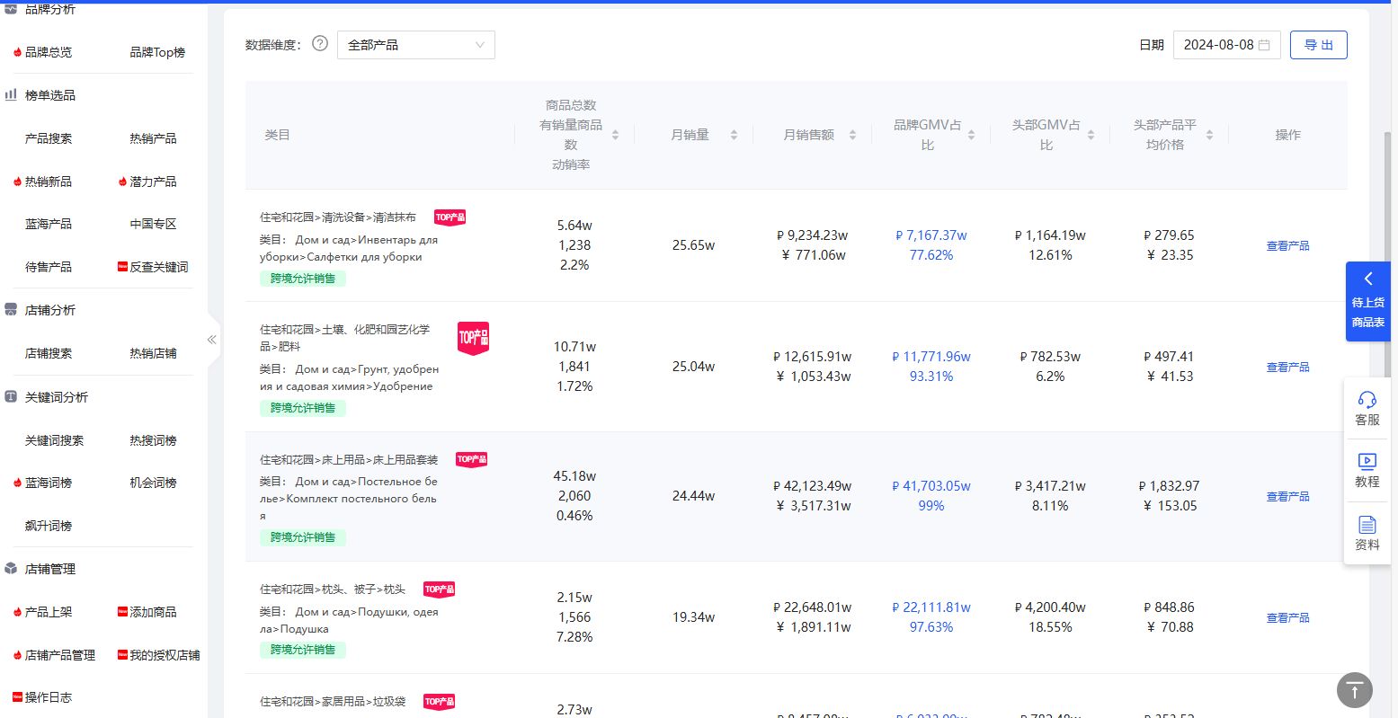Viewport: 1398px width, 718px height.
Task: Open 中国专区 in the sidebar
Action: tap(153, 224)
